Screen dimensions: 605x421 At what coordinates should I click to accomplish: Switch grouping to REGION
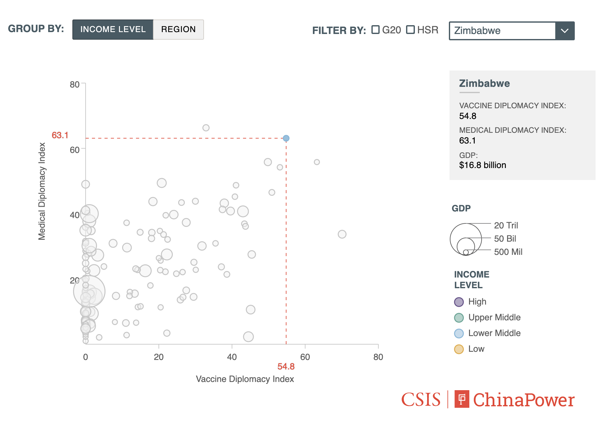[x=178, y=29]
